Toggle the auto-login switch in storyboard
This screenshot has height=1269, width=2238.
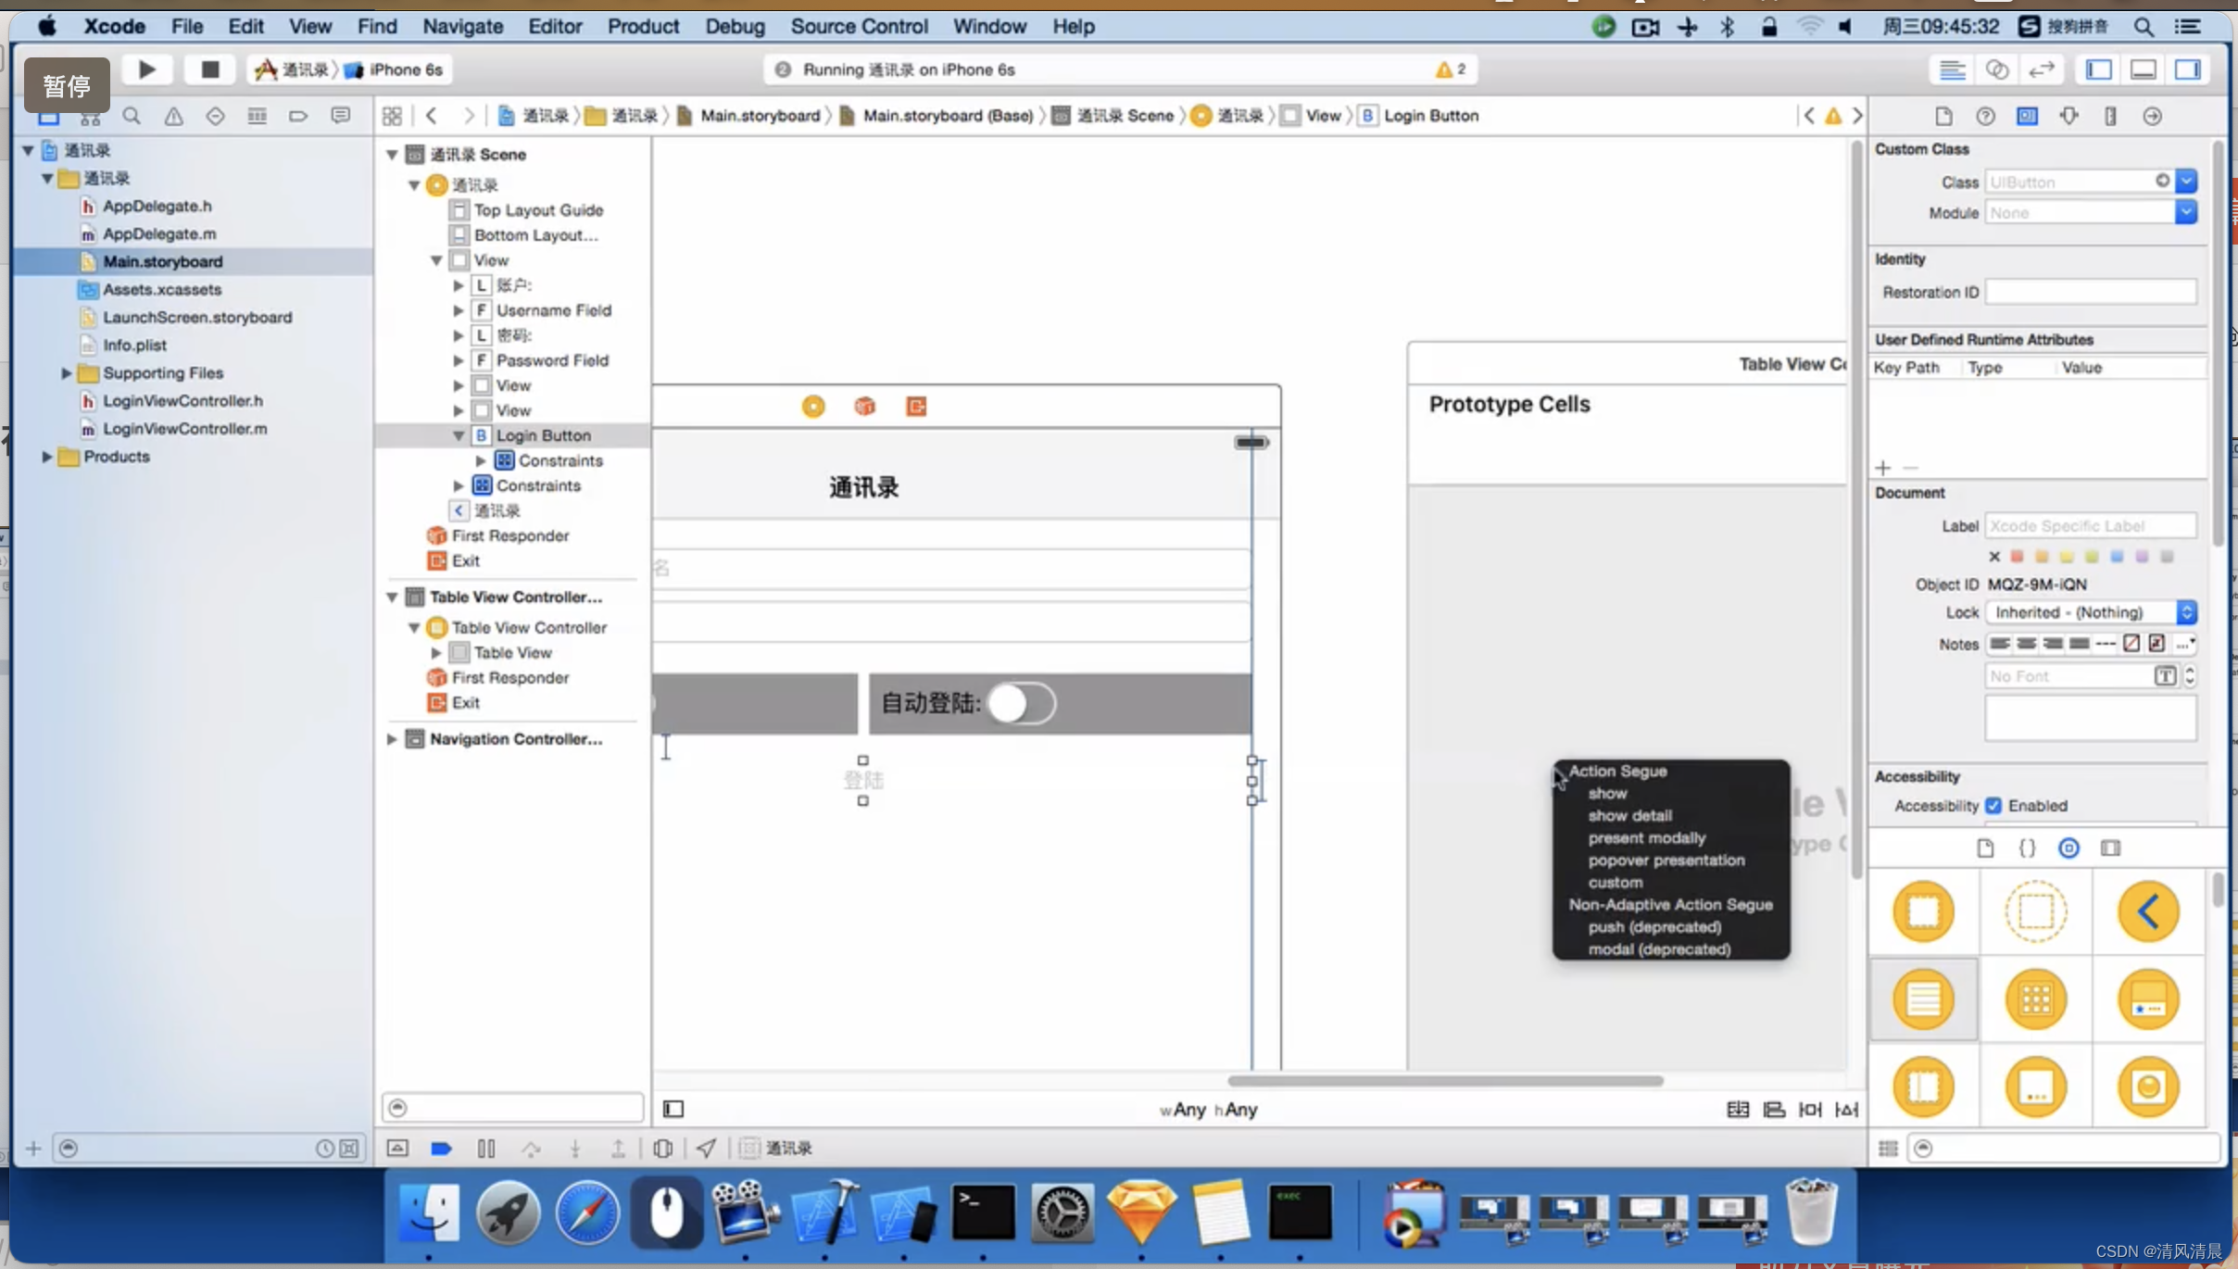click(1021, 702)
